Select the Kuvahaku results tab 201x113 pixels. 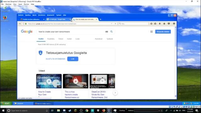(51, 39)
